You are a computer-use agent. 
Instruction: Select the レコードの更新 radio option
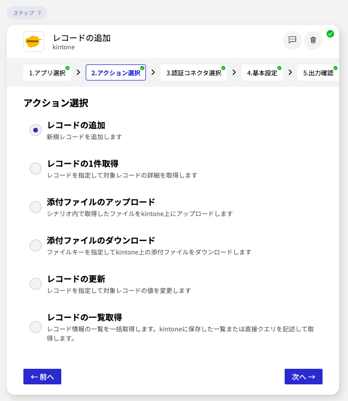pyautogui.click(x=35, y=284)
